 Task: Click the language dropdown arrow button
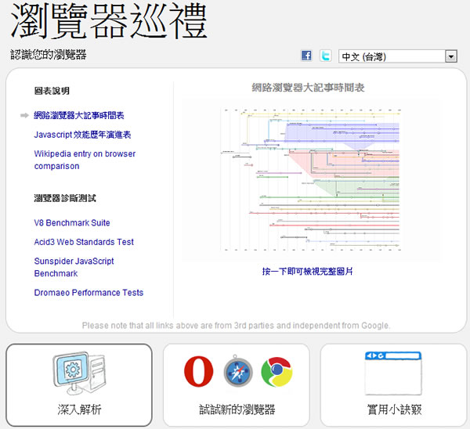click(x=451, y=56)
